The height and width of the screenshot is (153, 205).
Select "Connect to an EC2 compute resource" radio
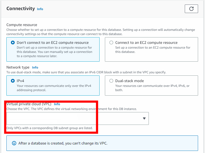tap(111, 42)
